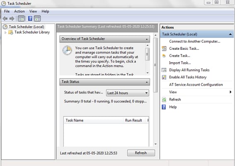Open the File menu
The image size is (235, 166).
click(x=7, y=11)
